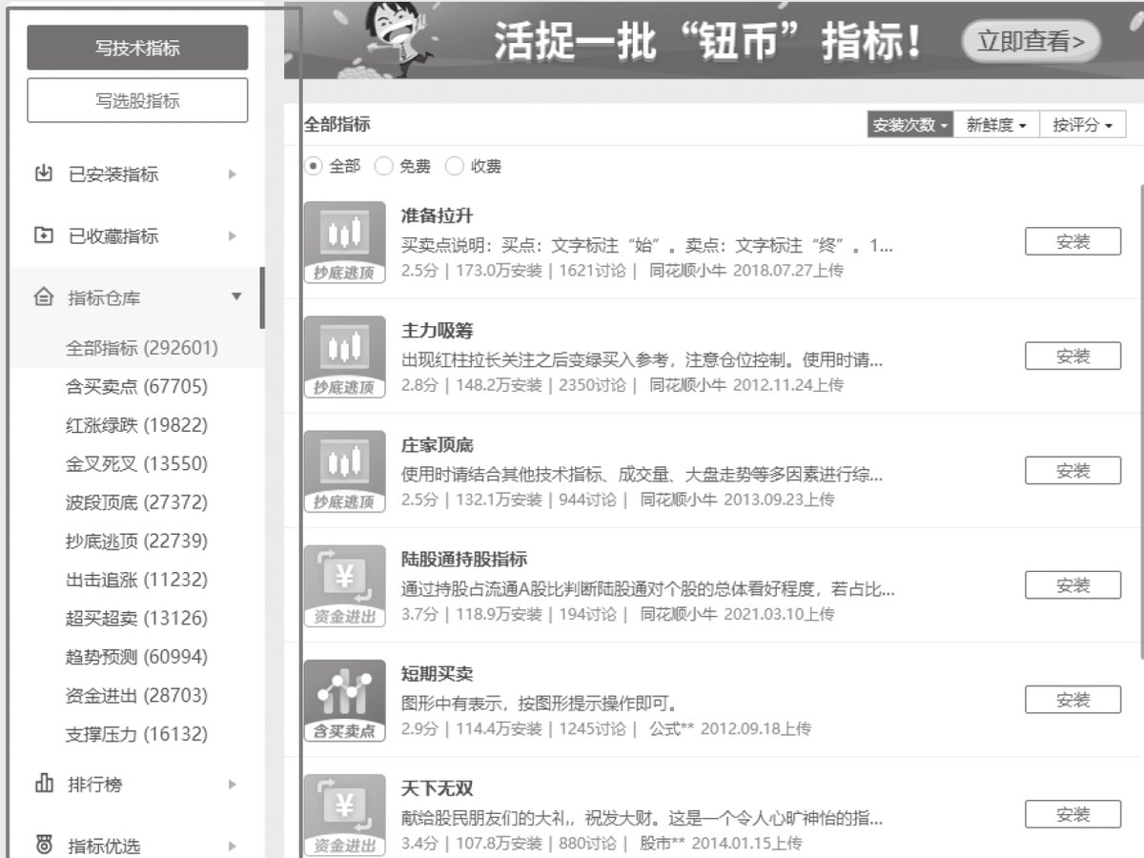The width and height of the screenshot is (1144, 858).
Task: Open the 准备拉升 indicator thumbnail icon
Action: [x=344, y=242]
